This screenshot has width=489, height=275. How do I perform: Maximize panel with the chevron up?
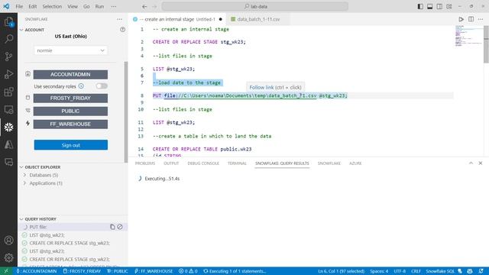coord(471,163)
